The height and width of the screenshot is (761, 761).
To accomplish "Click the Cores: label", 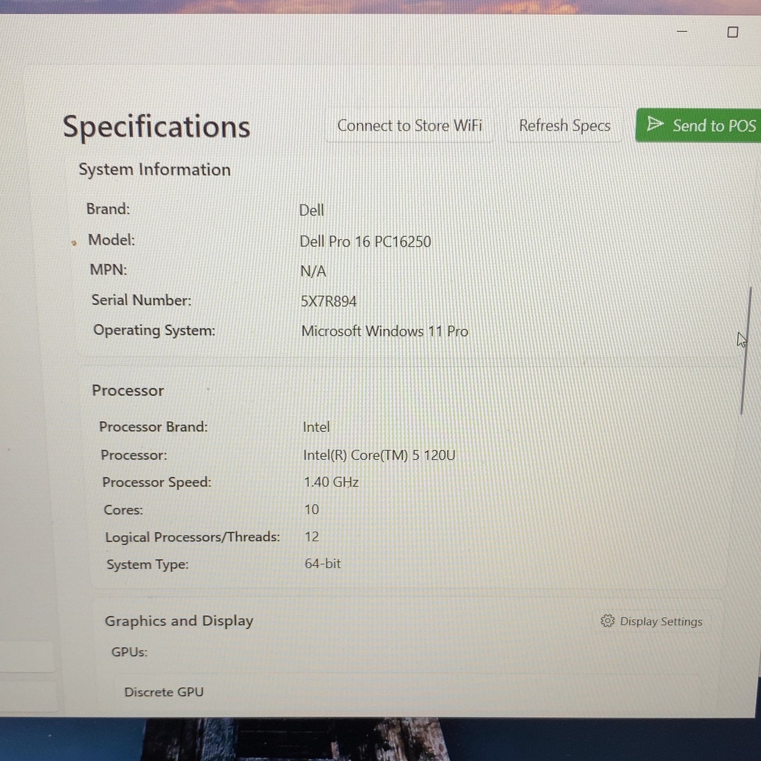I will coord(123,510).
